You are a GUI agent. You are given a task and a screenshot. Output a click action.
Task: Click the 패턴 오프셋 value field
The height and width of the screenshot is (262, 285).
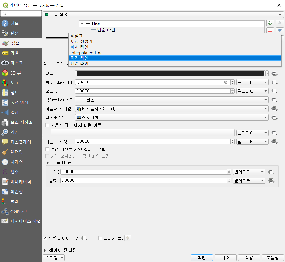(153, 142)
